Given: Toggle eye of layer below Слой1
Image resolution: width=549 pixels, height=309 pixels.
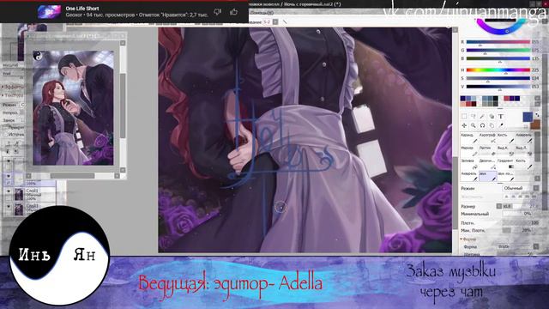Looking at the screenshot, I should click(x=9, y=207).
